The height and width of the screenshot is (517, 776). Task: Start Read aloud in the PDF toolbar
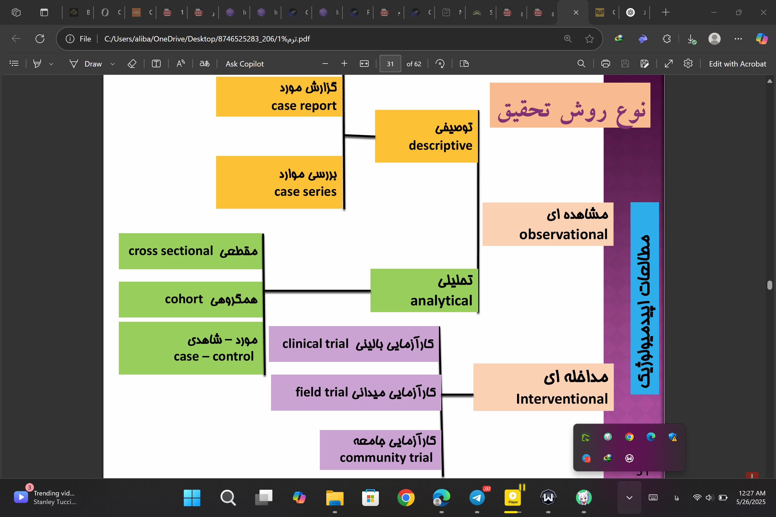[x=181, y=63]
